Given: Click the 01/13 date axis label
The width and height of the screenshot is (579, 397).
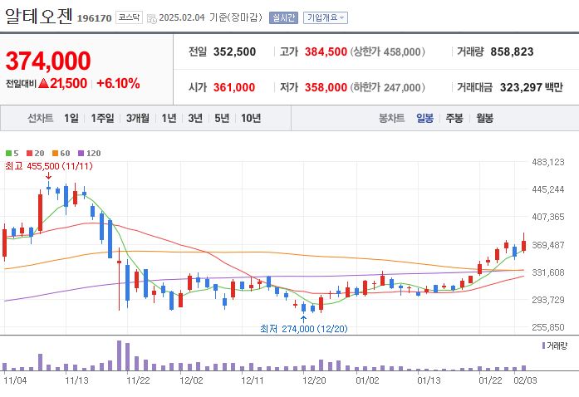Looking at the screenshot, I should 429,380.
